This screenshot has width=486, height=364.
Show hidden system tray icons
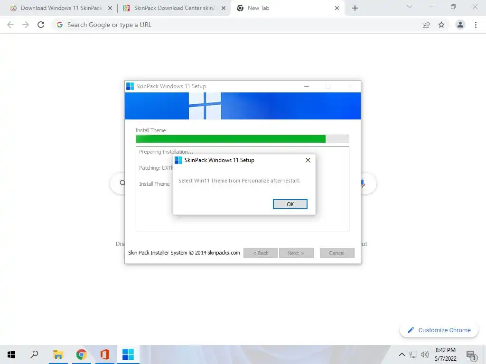tap(402, 355)
